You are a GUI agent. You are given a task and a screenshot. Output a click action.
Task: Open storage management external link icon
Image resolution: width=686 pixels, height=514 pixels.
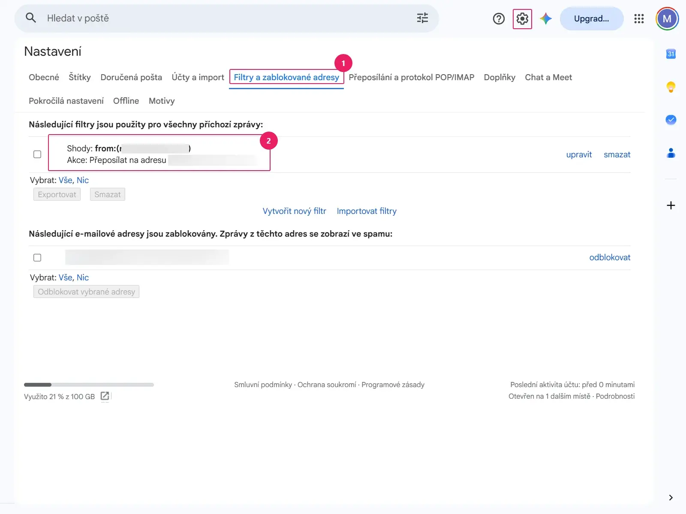105,396
